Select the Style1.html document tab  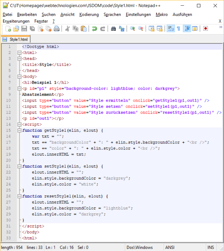[x=16, y=39]
